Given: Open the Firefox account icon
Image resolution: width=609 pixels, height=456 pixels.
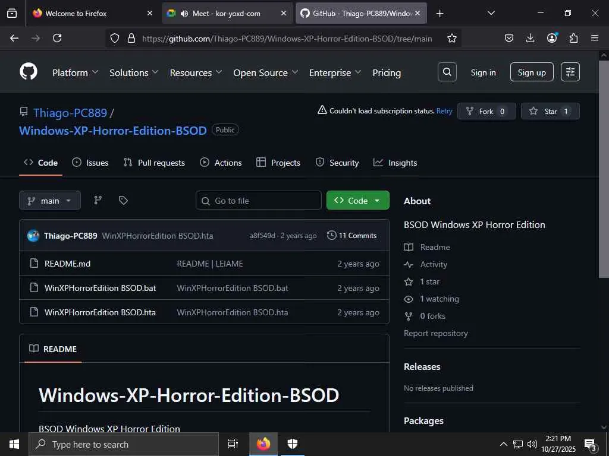Looking at the screenshot, I should coord(552,38).
